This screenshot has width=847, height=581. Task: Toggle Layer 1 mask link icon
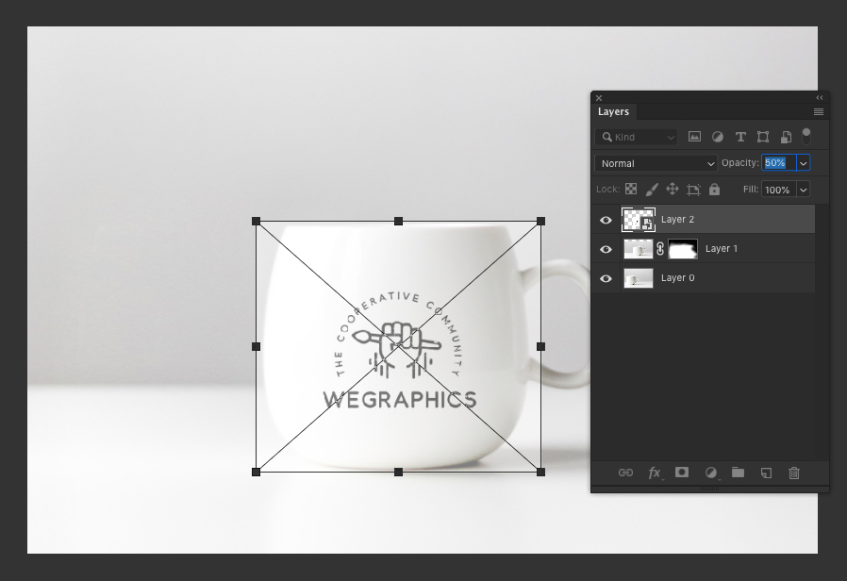pos(660,249)
